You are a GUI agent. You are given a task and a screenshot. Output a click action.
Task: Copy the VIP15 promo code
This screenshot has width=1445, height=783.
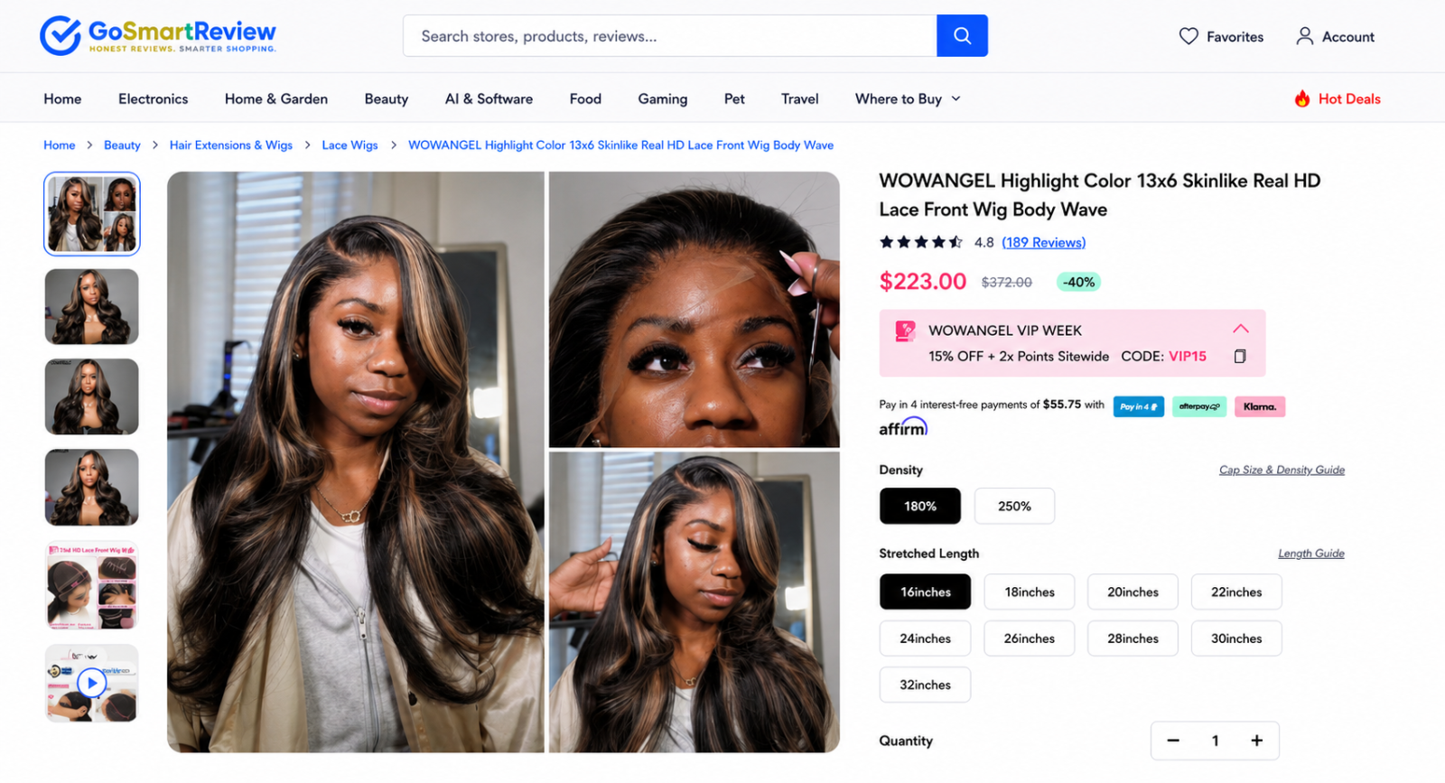click(1240, 356)
